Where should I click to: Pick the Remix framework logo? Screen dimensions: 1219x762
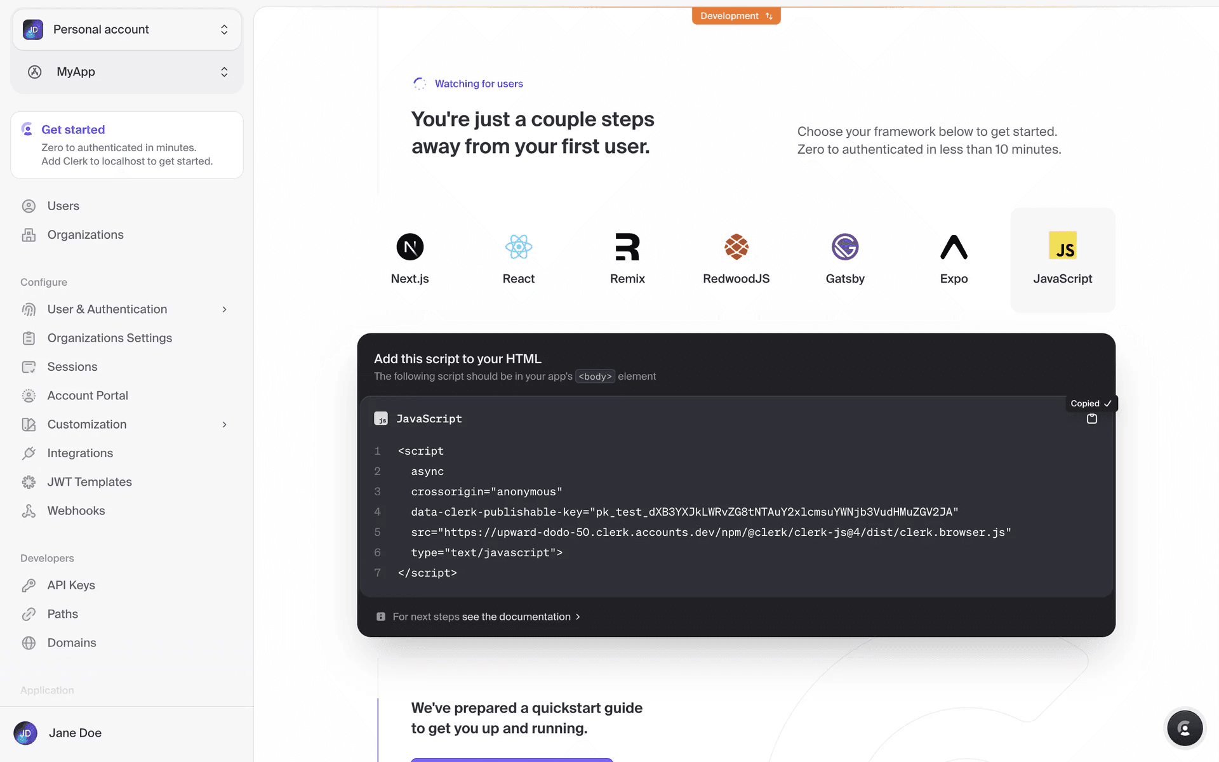(627, 247)
